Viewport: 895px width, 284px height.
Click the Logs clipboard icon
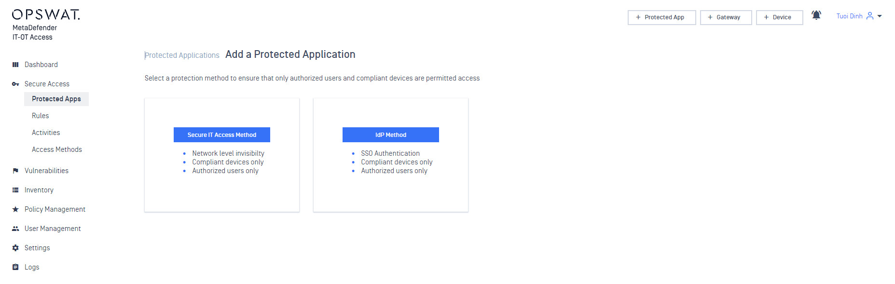(15, 267)
